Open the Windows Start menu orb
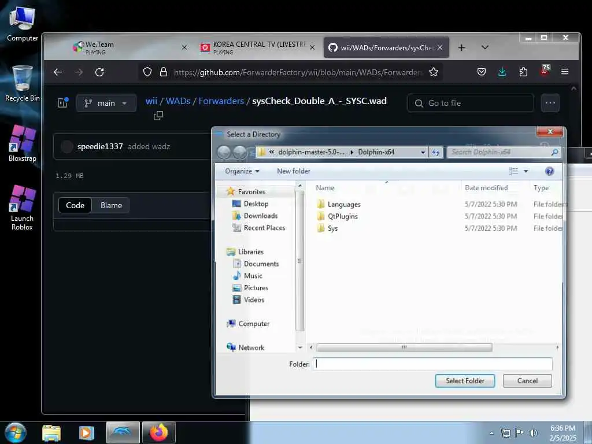The height and width of the screenshot is (444, 592). click(x=16, y=433)
